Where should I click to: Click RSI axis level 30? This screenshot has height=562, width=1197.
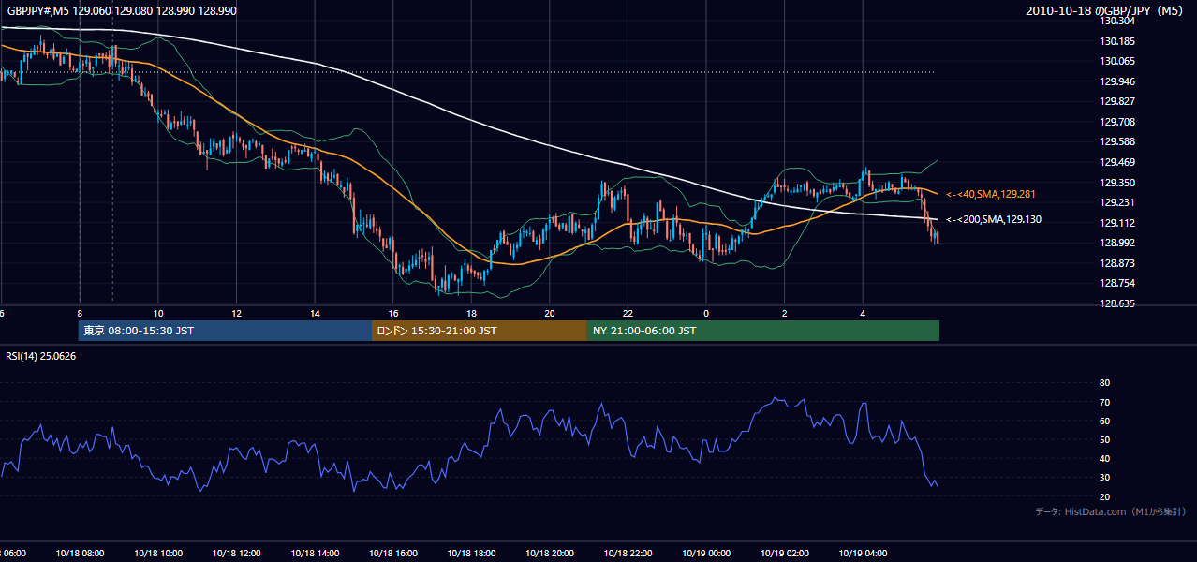click(x=1104, y=478)
